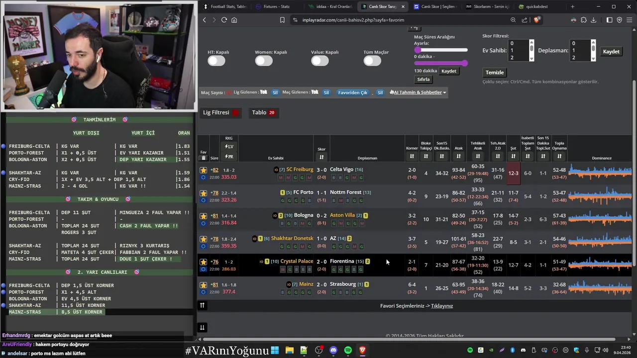The image size is (637, 358).
Task: Open the Brave hamburger menu
Action: (629, 20)
